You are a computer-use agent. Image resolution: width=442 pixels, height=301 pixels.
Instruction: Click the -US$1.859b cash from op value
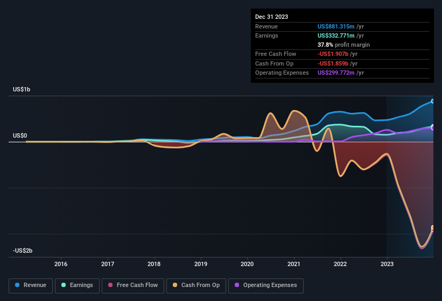(333, 63)
